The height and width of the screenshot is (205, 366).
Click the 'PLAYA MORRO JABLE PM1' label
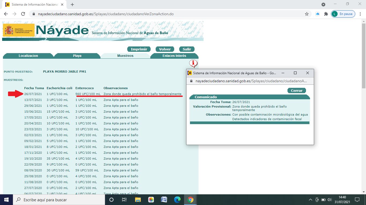pos(65,72)
